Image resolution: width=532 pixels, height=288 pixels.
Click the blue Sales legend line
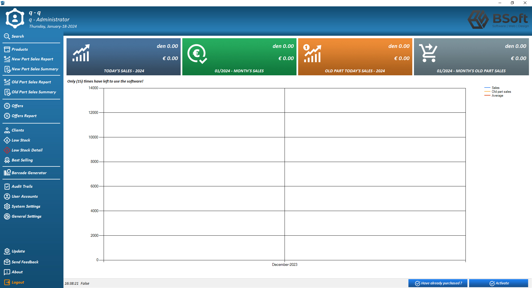click(487, 88)
